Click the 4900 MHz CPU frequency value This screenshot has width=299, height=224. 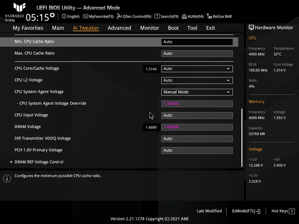point(257,54)
